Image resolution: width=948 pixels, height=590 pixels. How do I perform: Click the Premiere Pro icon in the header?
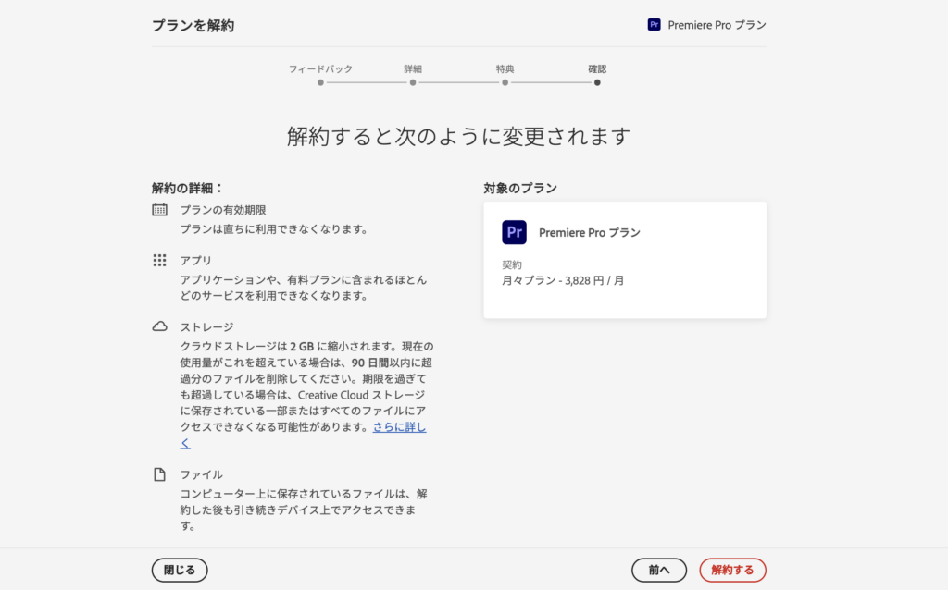click(654, 25)
